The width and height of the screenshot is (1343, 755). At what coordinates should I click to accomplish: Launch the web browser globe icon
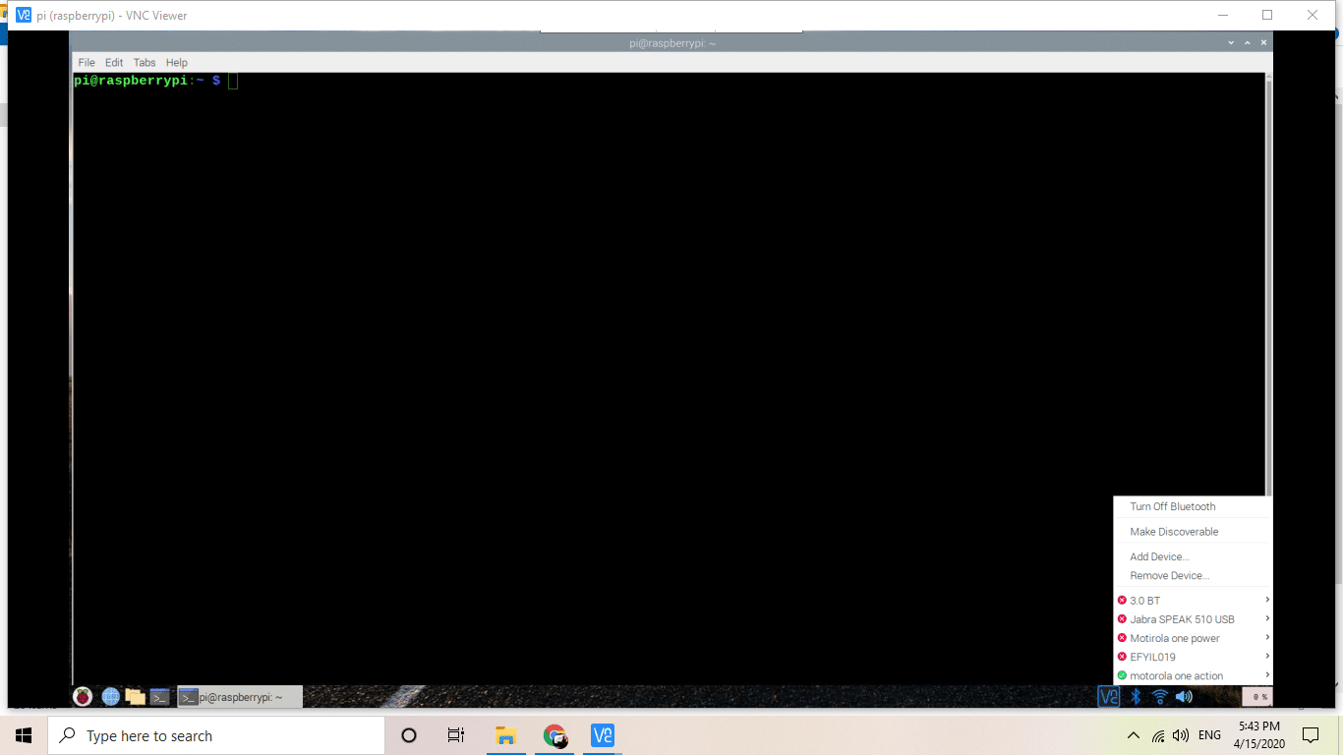click(x=110, y=697)
